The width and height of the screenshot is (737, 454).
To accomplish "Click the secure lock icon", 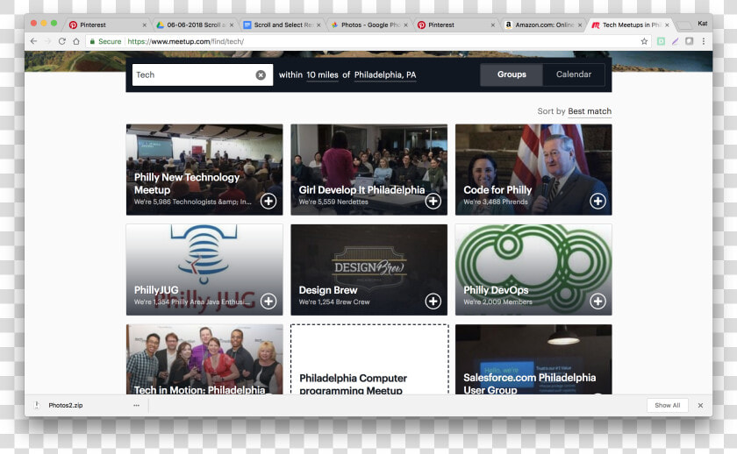I will [93, 41].
